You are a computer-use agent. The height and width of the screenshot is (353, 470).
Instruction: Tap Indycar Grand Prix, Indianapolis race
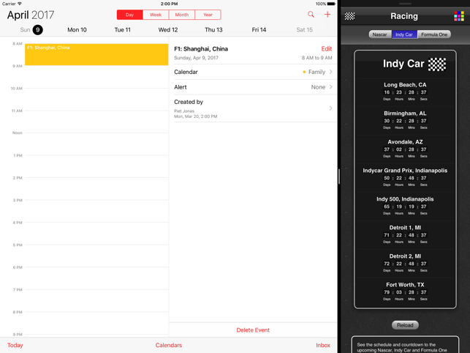[405, 177]
